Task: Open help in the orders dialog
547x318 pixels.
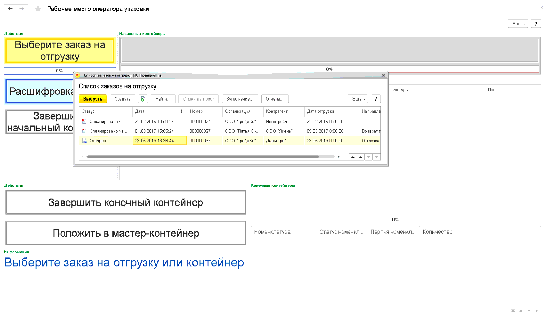Action: tap(376, 99)
